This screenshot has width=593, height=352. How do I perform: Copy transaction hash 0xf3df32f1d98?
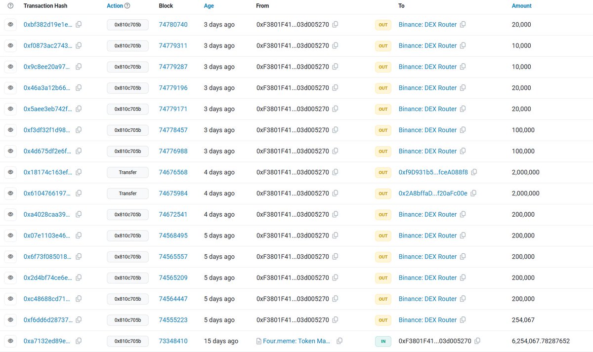tap(79, 130)
